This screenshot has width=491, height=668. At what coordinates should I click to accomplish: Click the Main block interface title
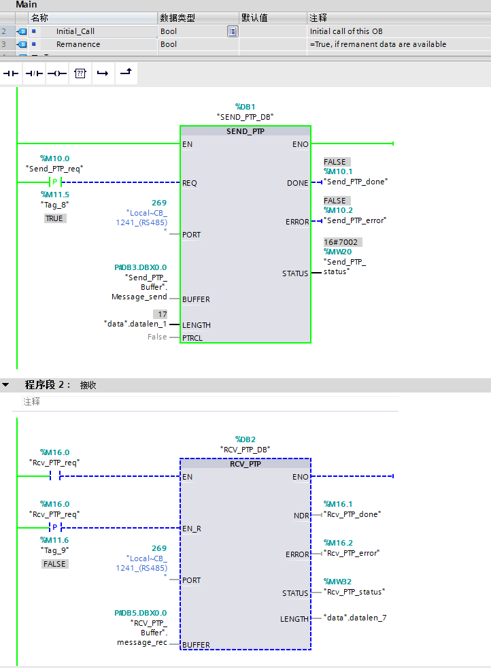pyautogui.click(x=27, y=5)
